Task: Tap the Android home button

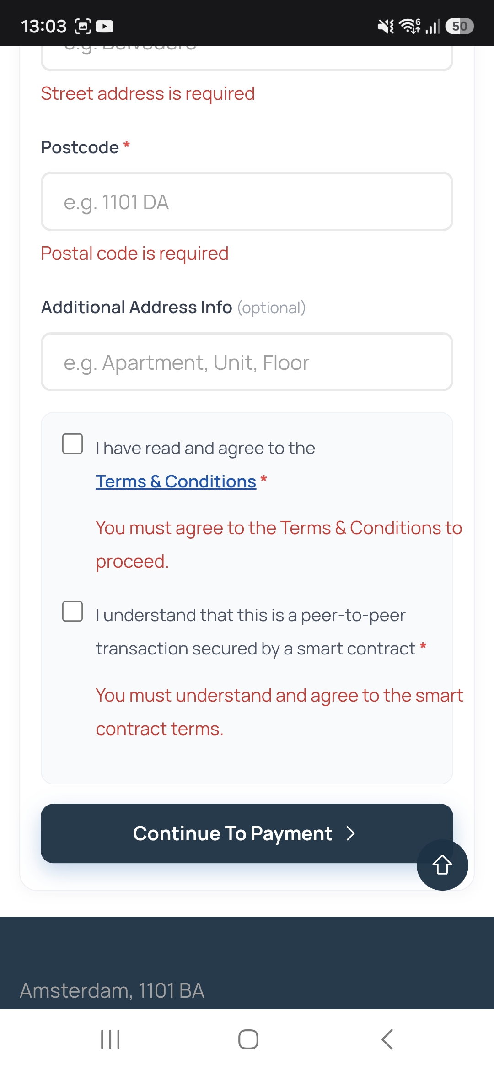Action: pyautogui.click(x=248, y=1039)
